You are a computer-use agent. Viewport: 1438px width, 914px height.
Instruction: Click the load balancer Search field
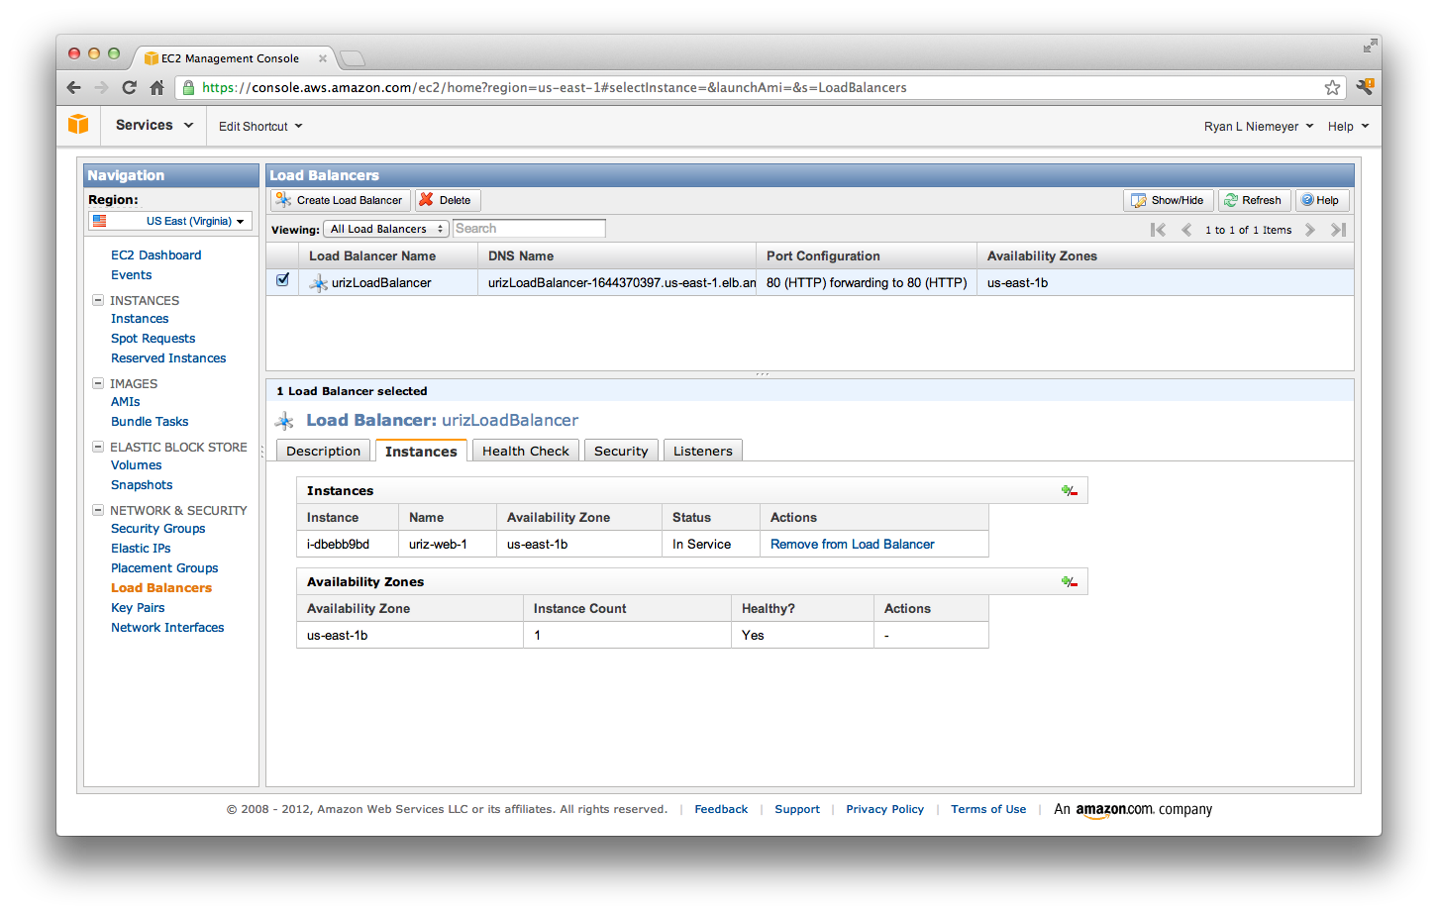coord(529,229)
